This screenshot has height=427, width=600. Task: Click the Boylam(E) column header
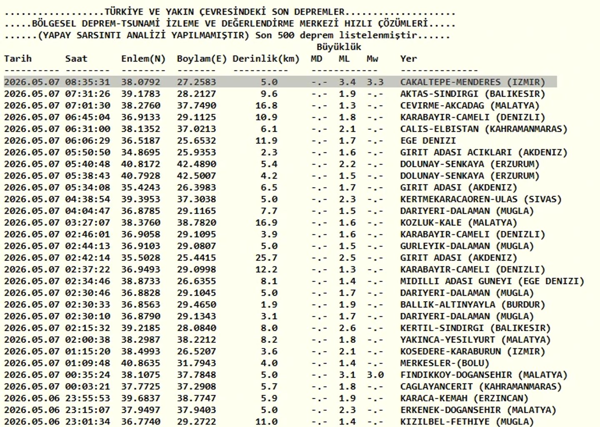[x=202, y=59]
